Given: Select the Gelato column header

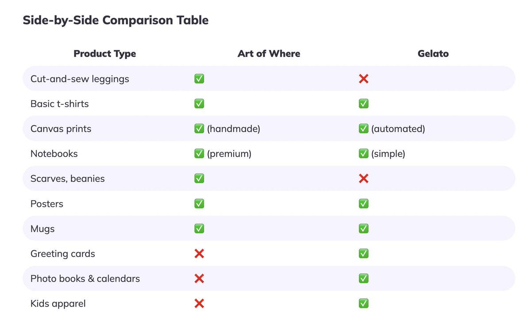Looking at the screenshot, I should [433, 54].
